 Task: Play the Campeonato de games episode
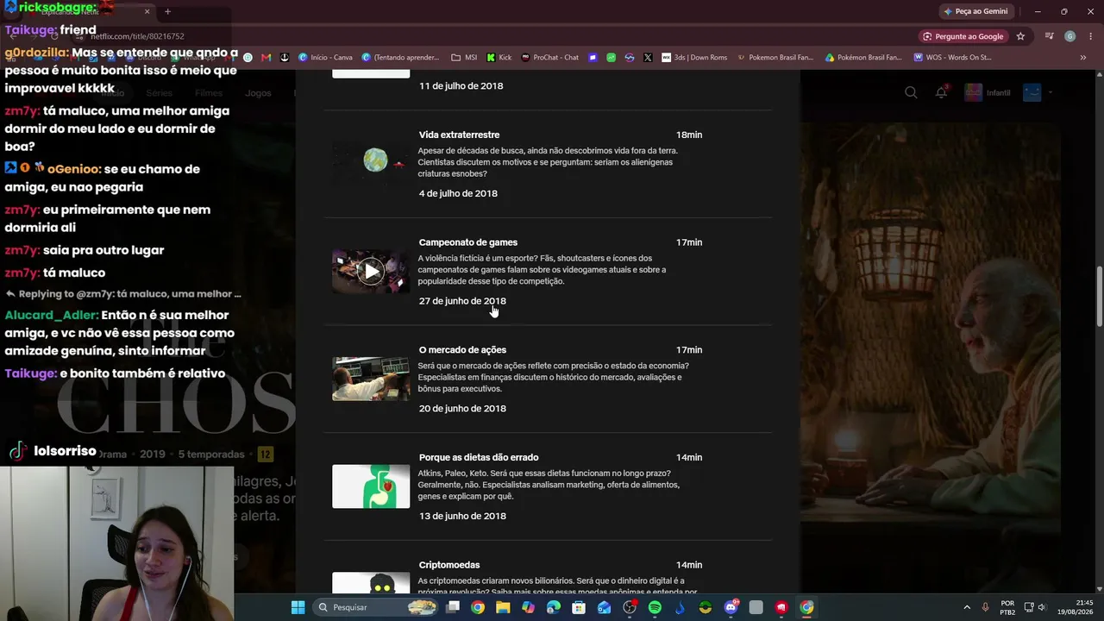tap(371, 272)
